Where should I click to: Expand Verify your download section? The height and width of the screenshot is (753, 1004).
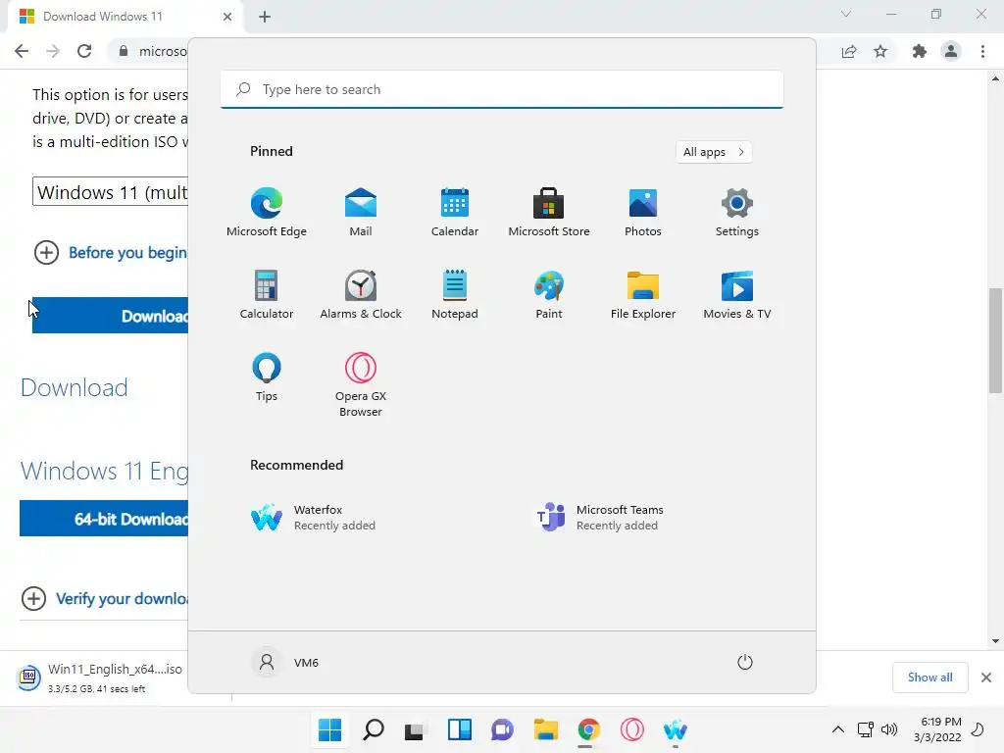click(104, 599)
